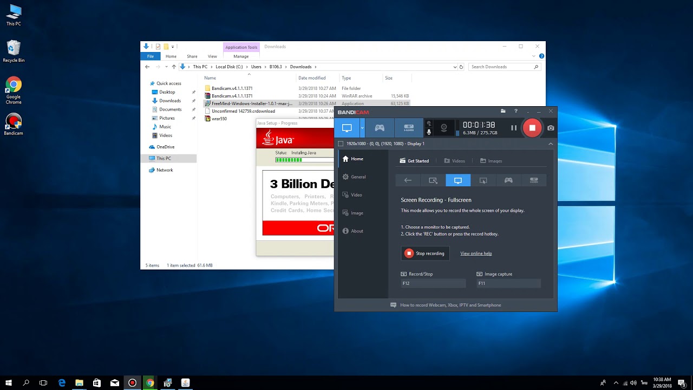
Task: Select Bandicam.v4.1.1.1371 File folder row
Action: [307, 88]
